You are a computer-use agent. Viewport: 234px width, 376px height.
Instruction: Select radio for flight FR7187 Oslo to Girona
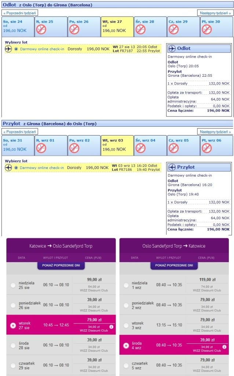click(16, 49)
